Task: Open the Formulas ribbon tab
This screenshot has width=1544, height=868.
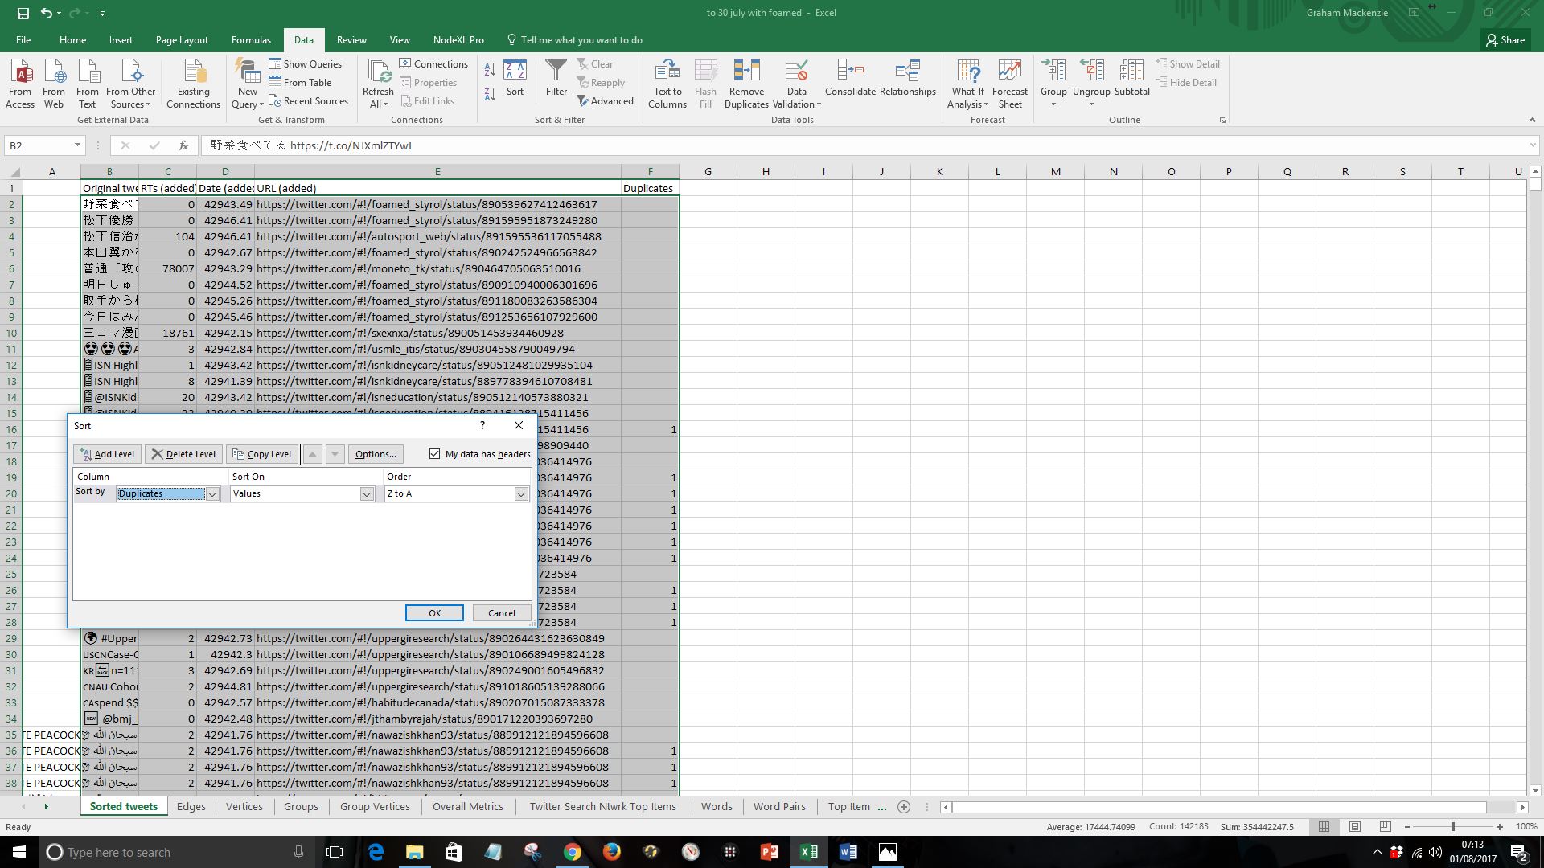Action: [251, 40]
